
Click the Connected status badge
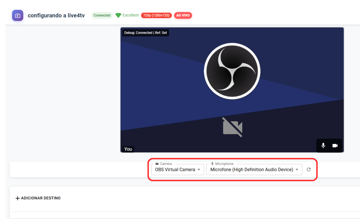pos(102,15)
